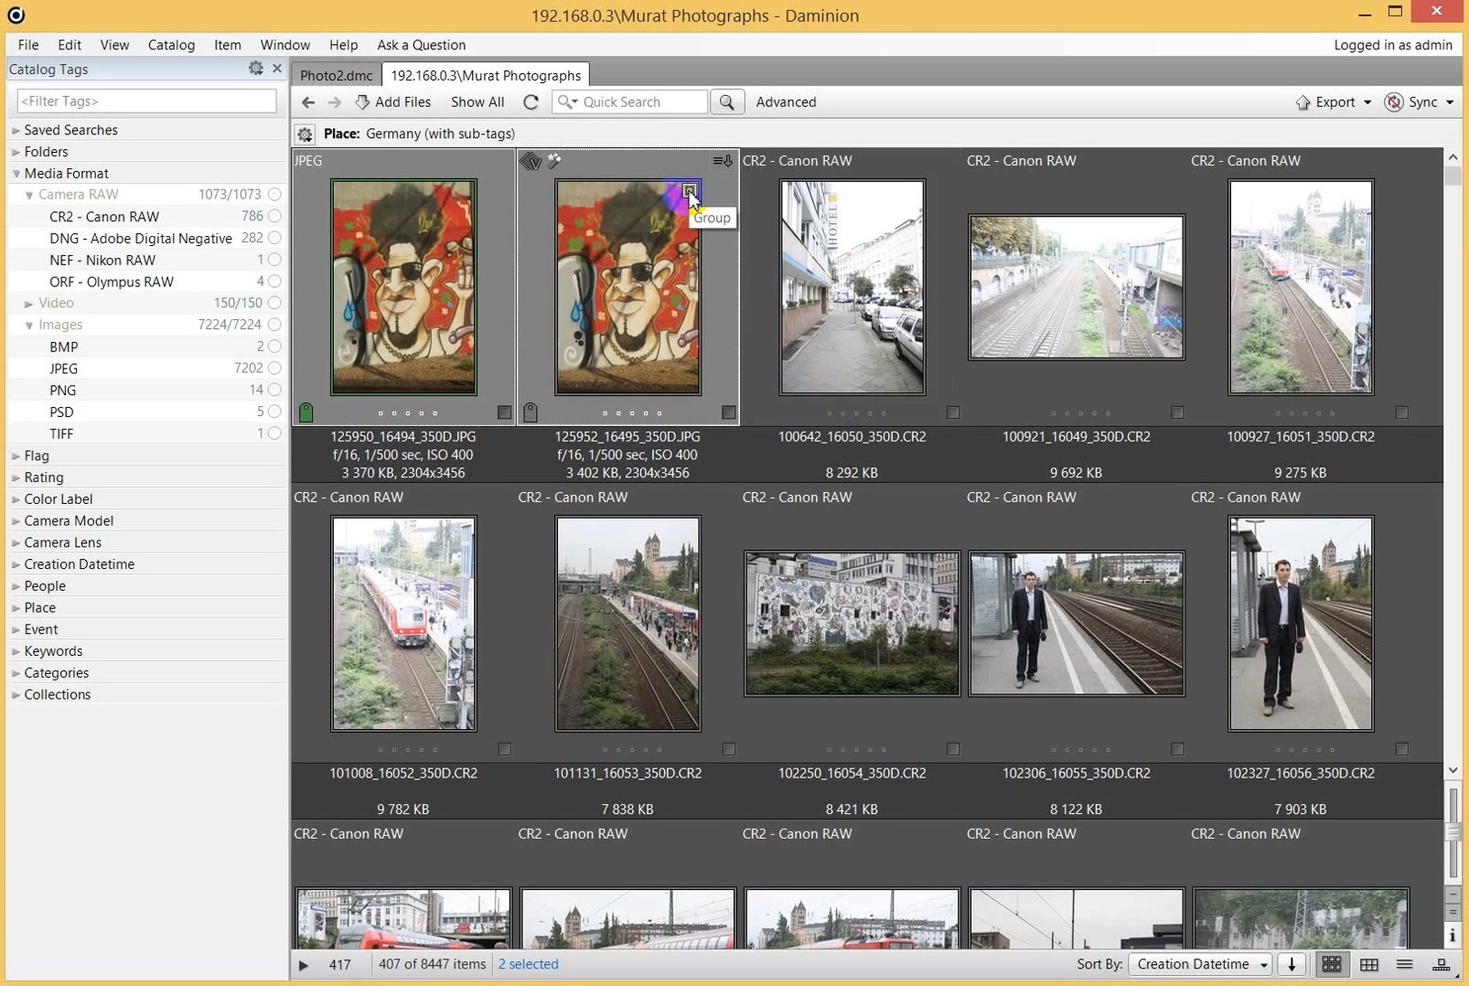The image size is (1469, 986).
Task: Collapse the Media Format tree node
Action: 16,173
